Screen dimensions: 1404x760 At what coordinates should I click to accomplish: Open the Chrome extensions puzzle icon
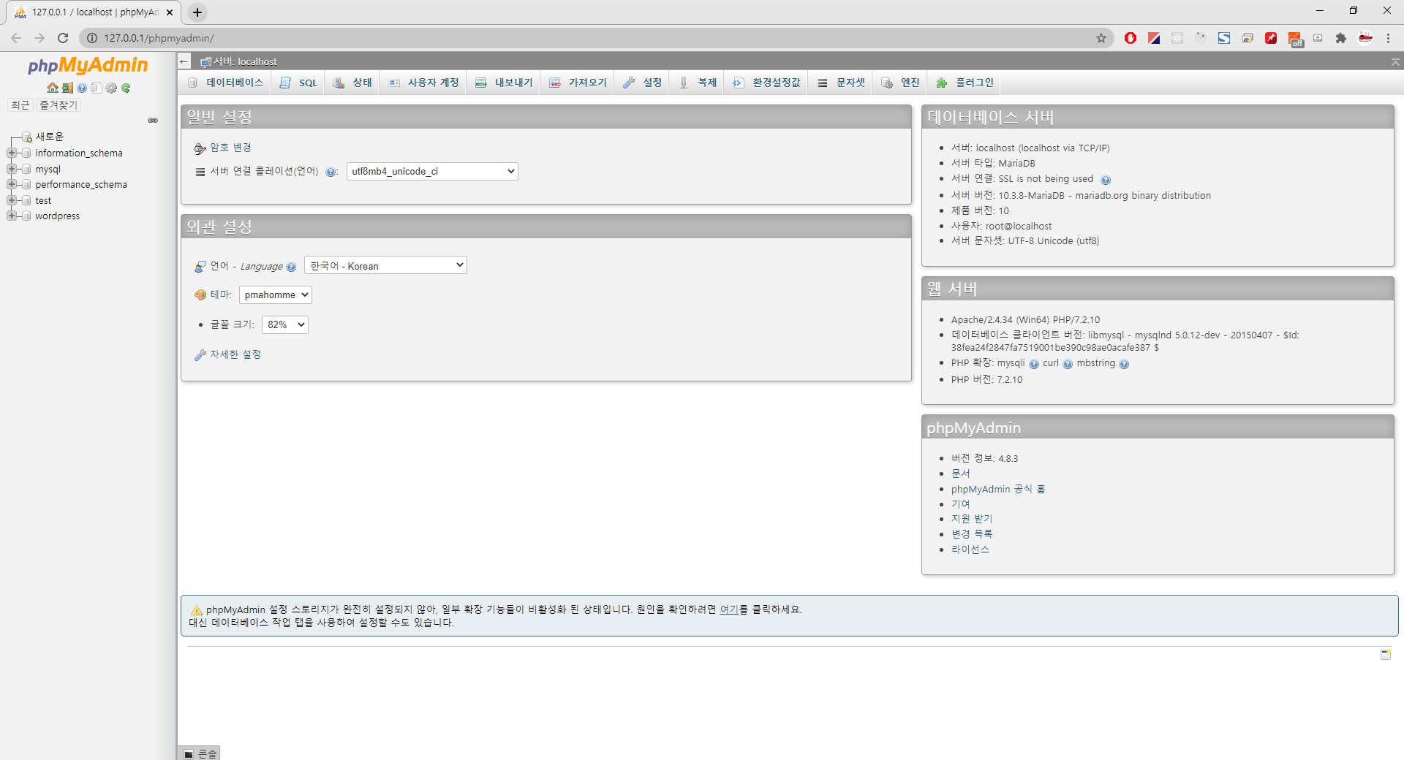(x=1340, y=38)
